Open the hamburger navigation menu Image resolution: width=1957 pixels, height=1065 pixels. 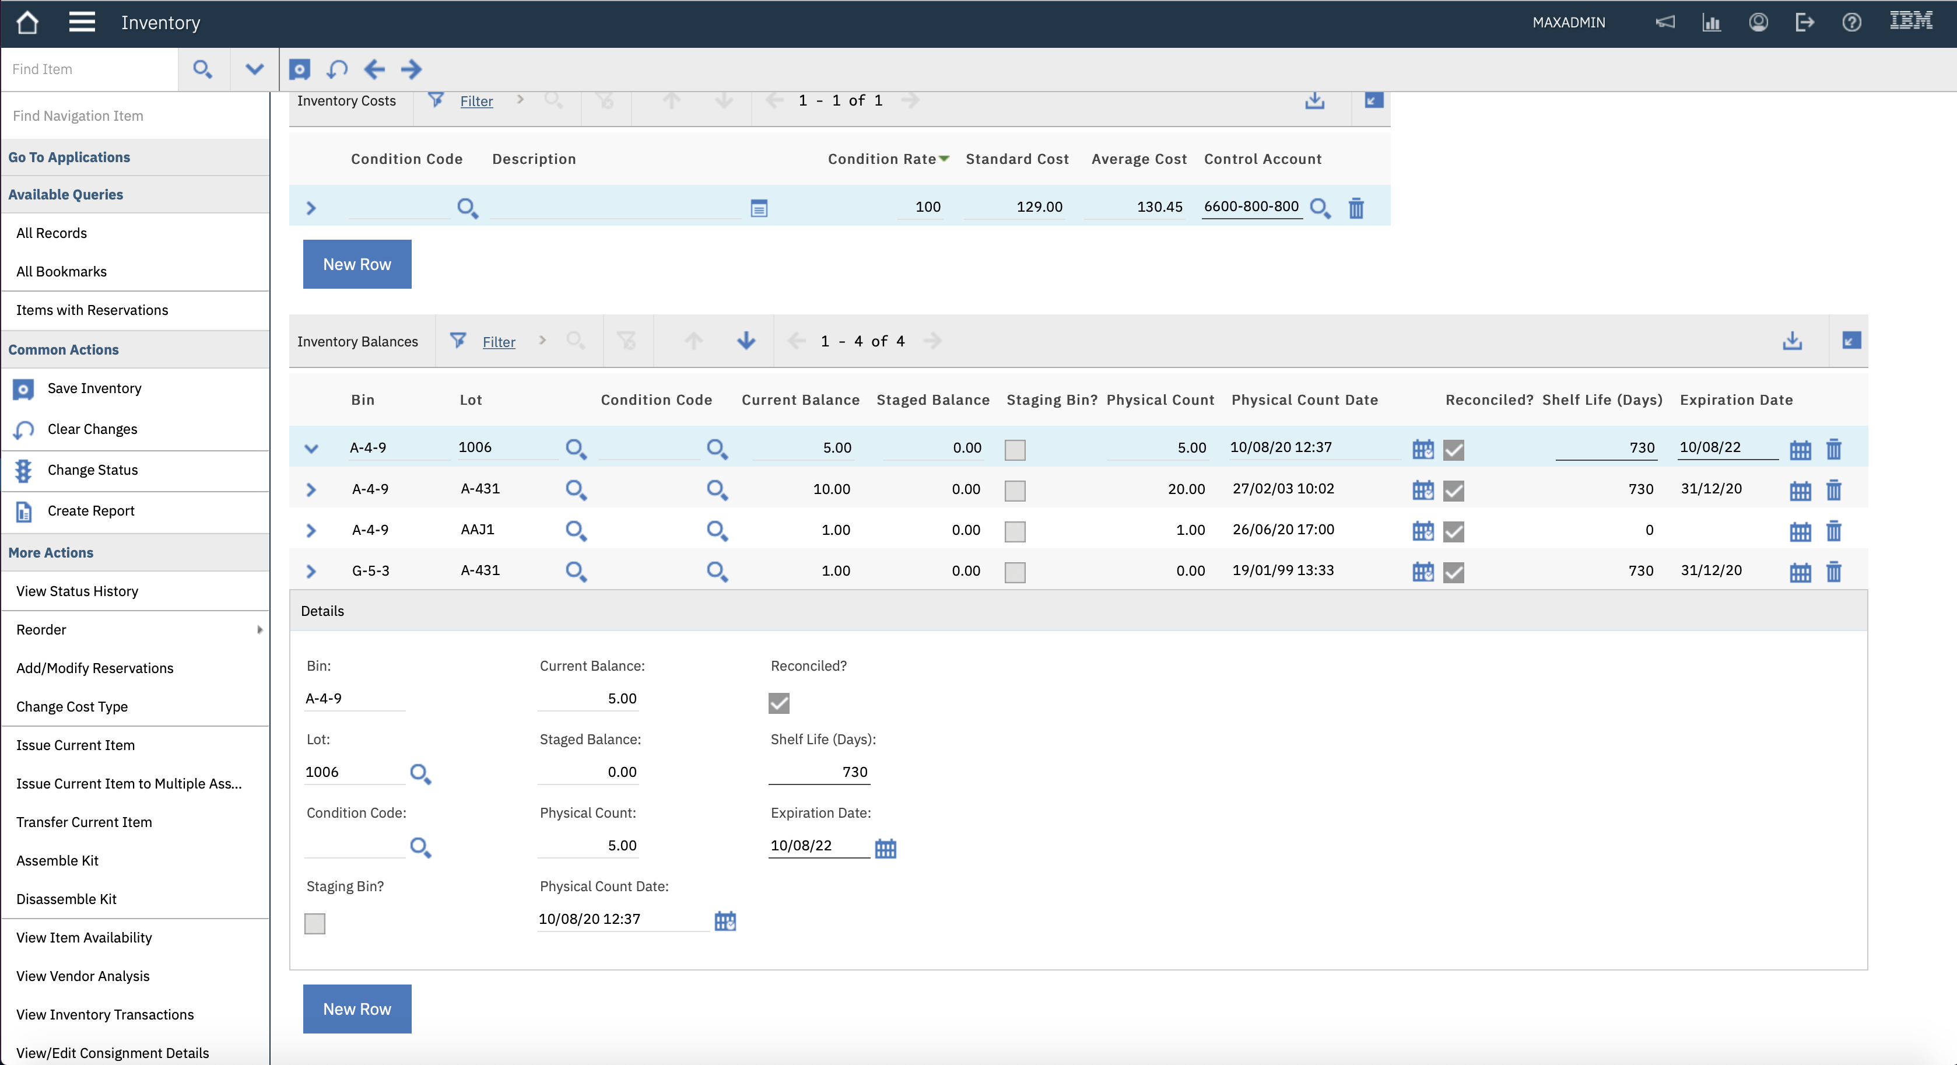[x=81, y=22]
